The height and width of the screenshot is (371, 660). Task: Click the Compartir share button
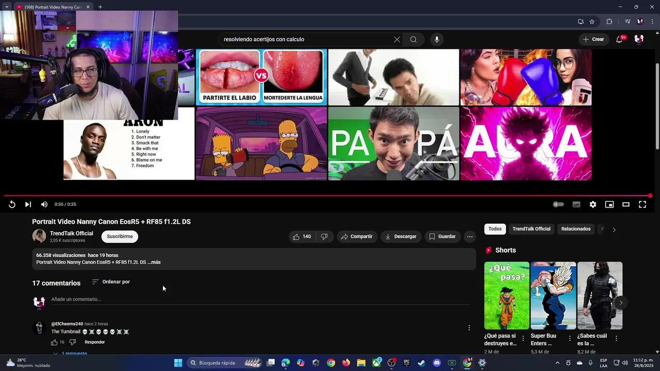pos(357,237)
